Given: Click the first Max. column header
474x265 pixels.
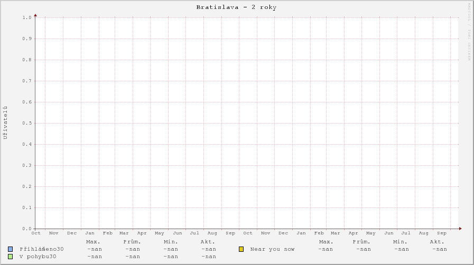Looking at the screenshot, I should pos(93,242).
